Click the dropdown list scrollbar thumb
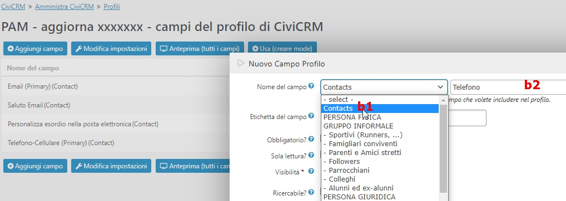The height and width of the screenshot is (201, 566). coord(443,148)
